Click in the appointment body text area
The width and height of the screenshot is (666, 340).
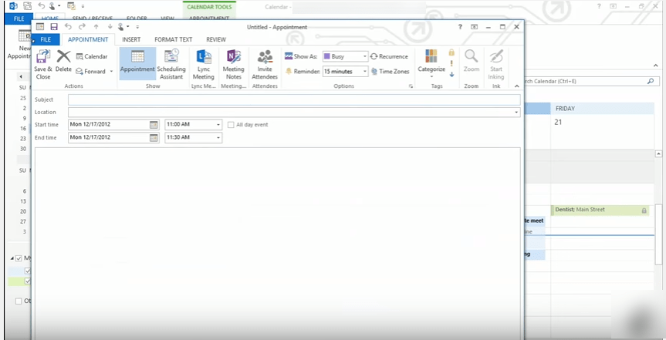277,242
